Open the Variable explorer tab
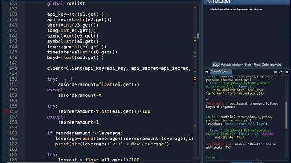 coord(231,65)
